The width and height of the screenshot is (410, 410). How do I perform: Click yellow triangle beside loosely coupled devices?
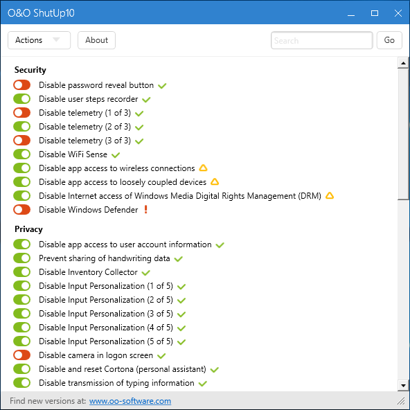coord(215,181)
